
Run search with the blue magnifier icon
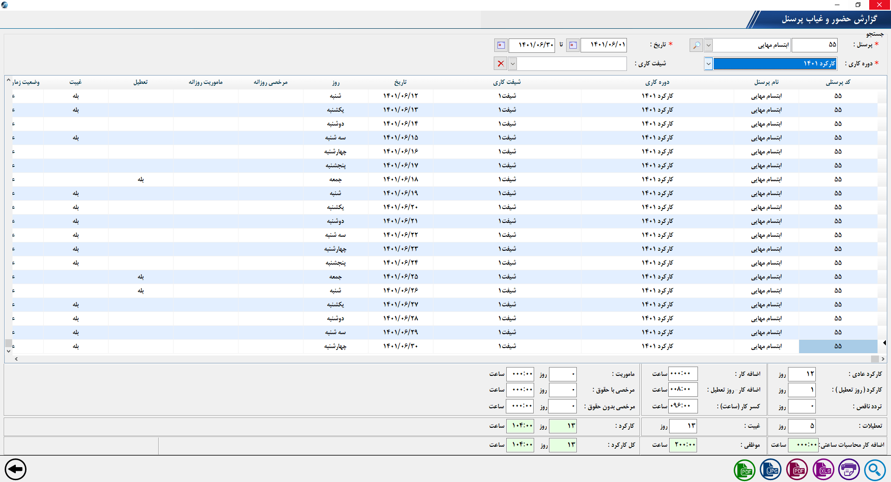pyautogui.click(x=875, y=470)
